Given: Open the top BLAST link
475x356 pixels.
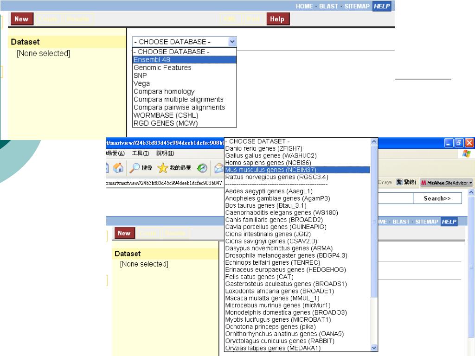Looking at the screenshot, I should coord(328,6).
